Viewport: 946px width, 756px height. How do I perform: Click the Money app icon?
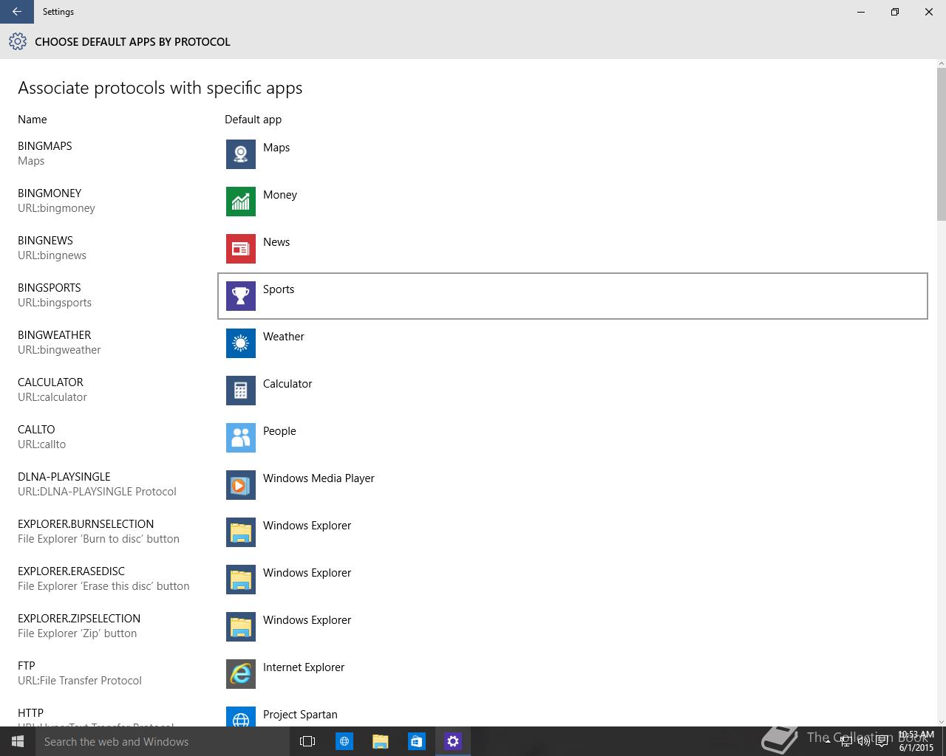click(x=241, y=202)
